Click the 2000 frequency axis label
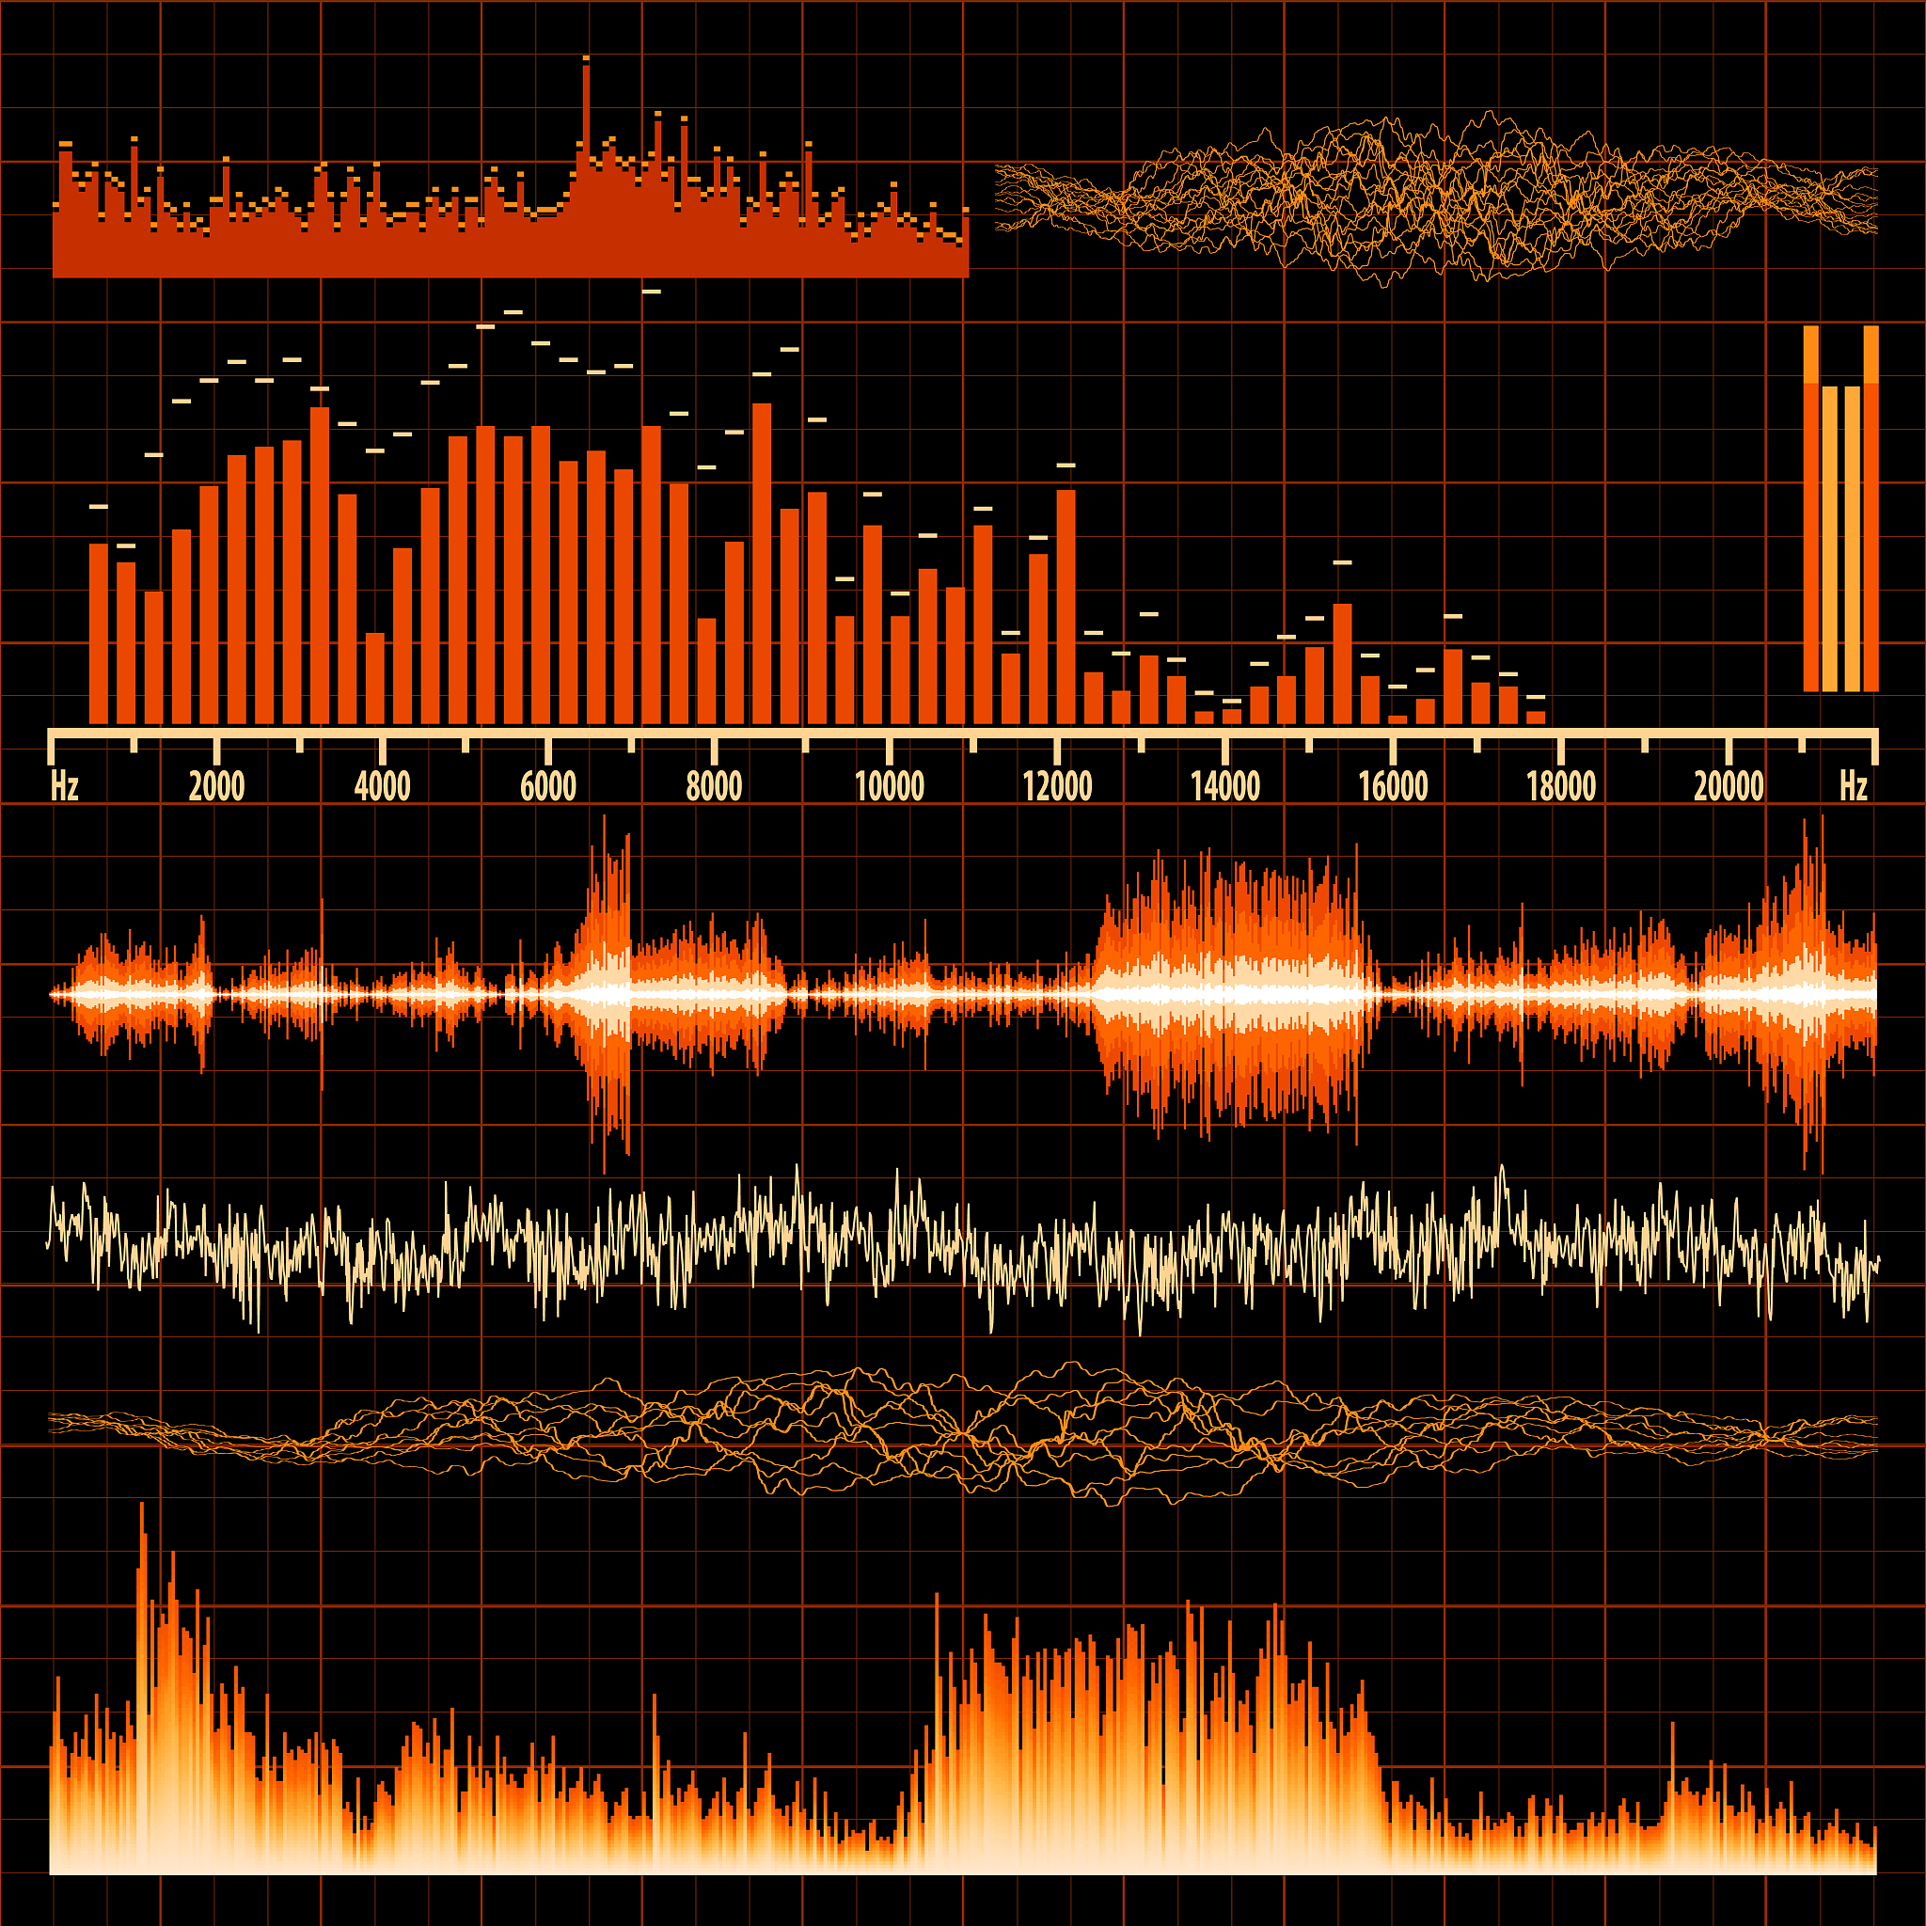 coord(216,786)
